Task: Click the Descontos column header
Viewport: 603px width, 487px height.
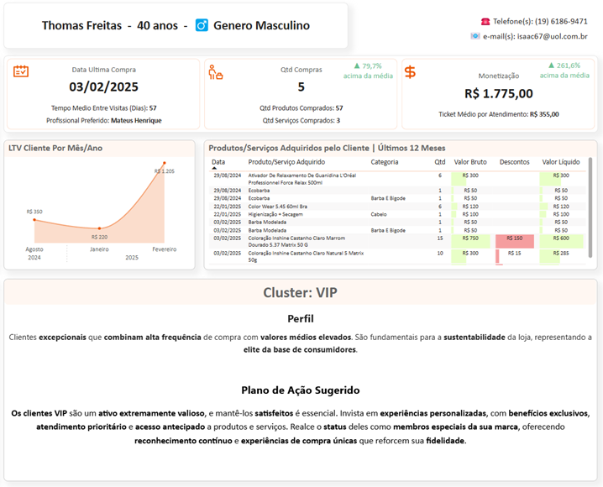Action: pos(514,162)
